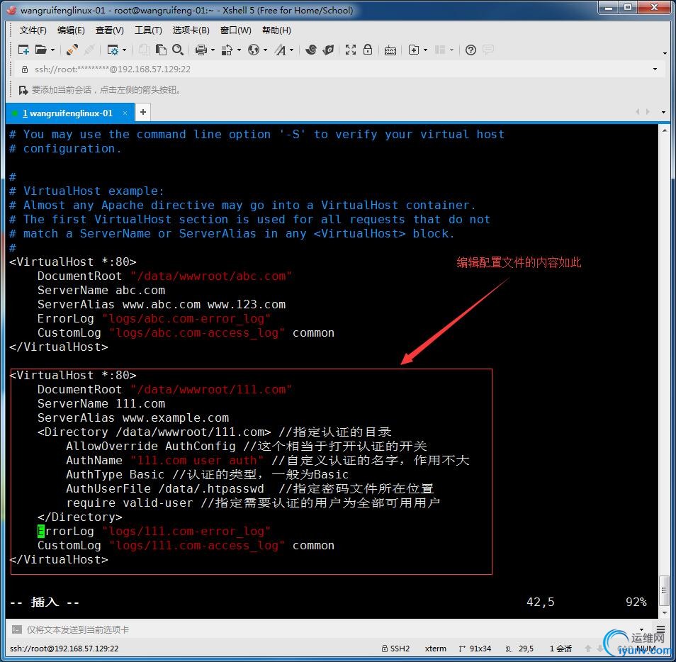Click the lock screen padlock icon

coord(368,50)
